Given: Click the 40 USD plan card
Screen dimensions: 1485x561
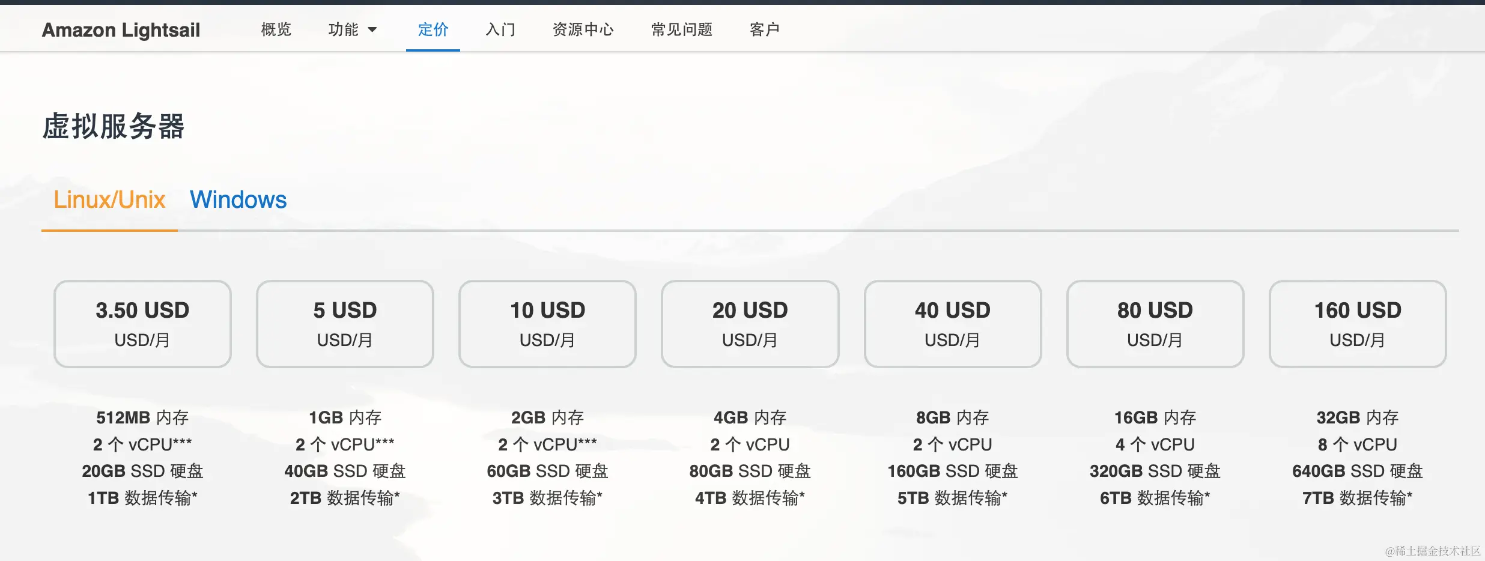Looking at the screenshot, I should [x=952, y=324].
